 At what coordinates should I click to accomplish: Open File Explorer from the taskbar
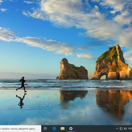(x=62, y=129)
